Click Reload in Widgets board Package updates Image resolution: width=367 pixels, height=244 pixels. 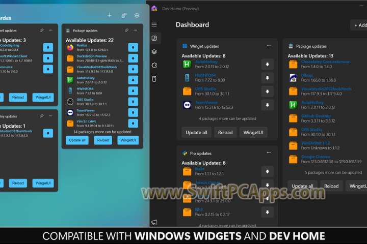[x=103, y=140]
